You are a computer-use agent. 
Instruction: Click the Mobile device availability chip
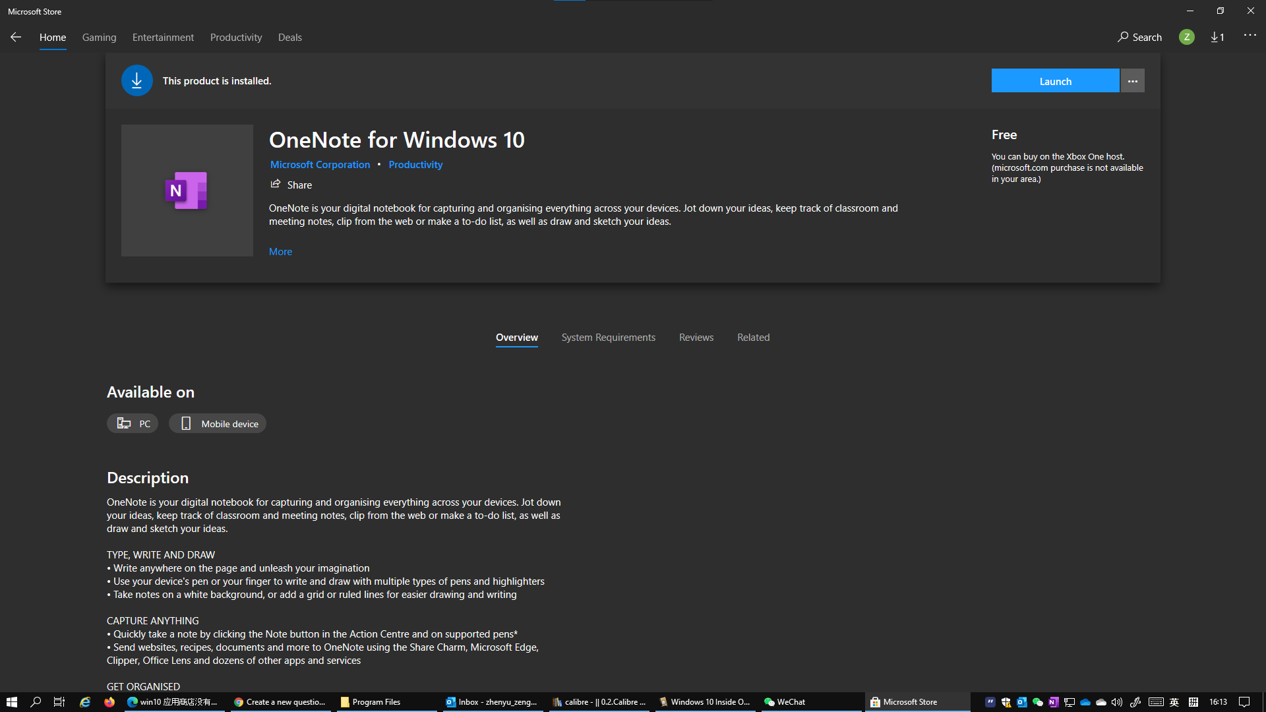click(218, 423)
